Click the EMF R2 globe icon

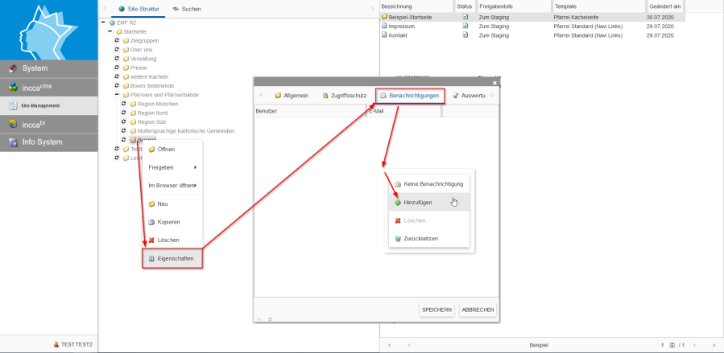click(112, 23)
